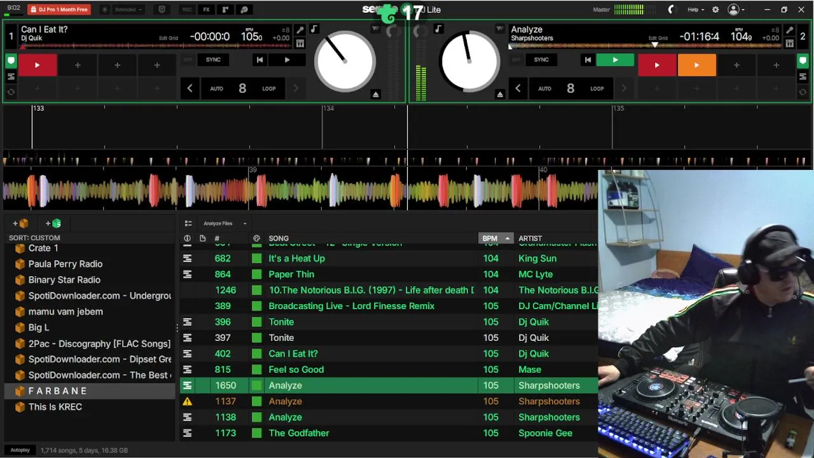Trigger the red cue point on deck 2
This screenshot has height=458, width=814.
657,65
